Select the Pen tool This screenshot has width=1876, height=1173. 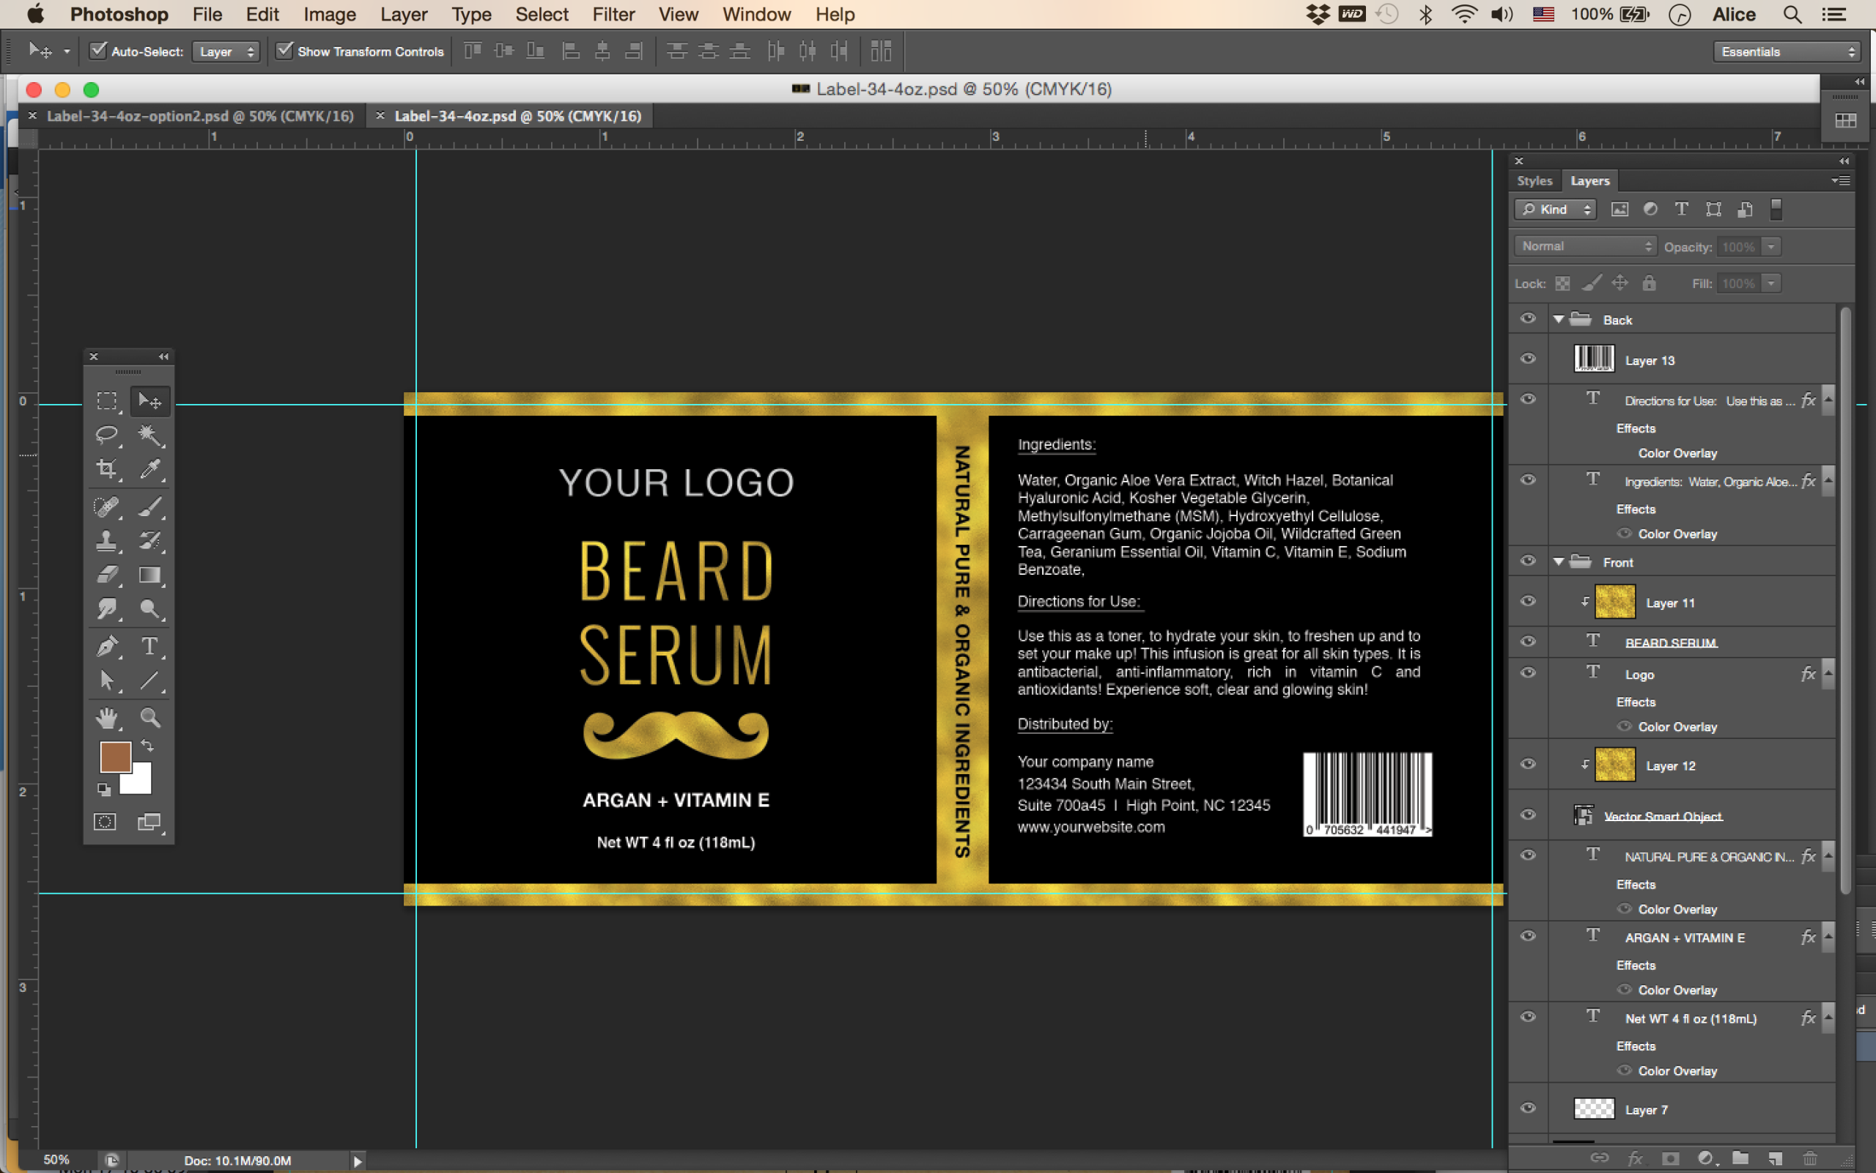[106, 646]
